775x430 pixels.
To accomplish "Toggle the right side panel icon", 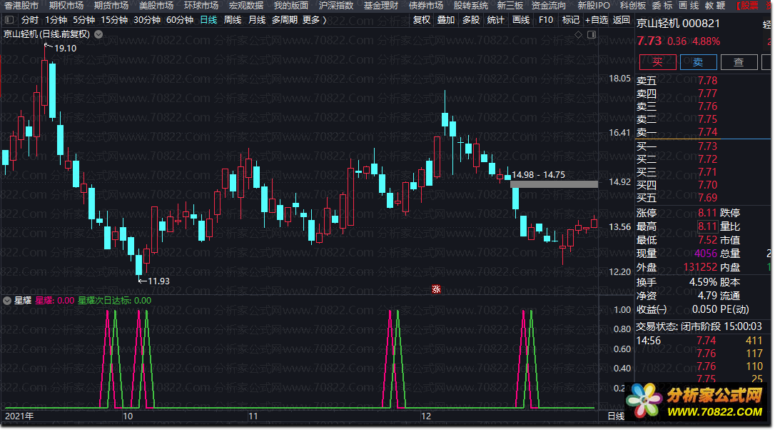I will 592,34.
